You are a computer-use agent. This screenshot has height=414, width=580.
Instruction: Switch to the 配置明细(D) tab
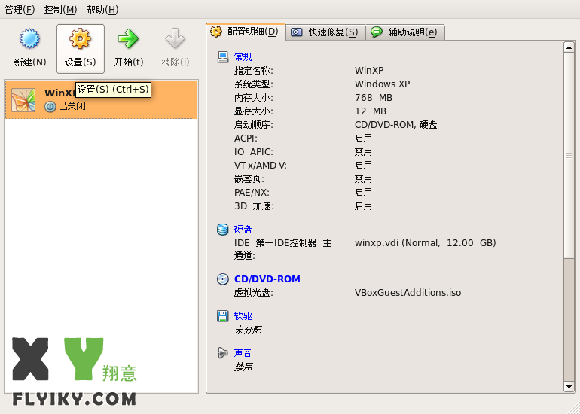246,32
